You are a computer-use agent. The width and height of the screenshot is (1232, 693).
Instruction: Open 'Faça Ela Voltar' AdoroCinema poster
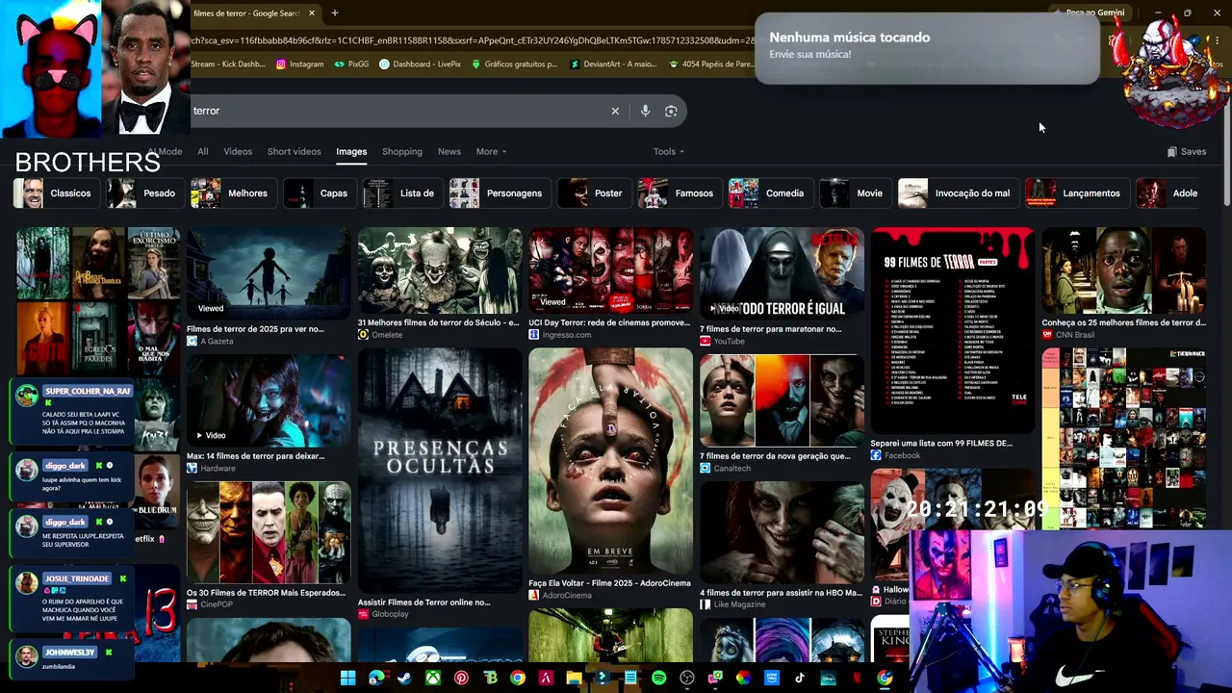610,460
